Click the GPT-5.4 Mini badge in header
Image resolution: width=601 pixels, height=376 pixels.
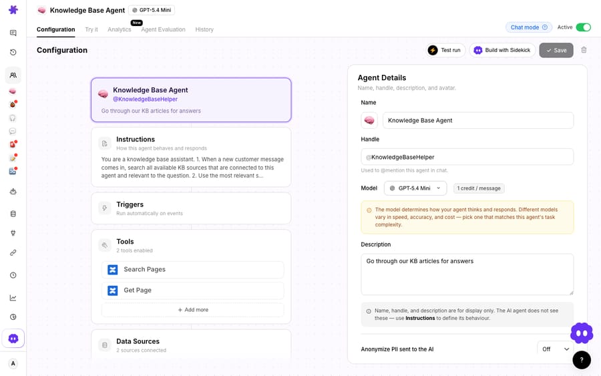(x=152, y=10)
